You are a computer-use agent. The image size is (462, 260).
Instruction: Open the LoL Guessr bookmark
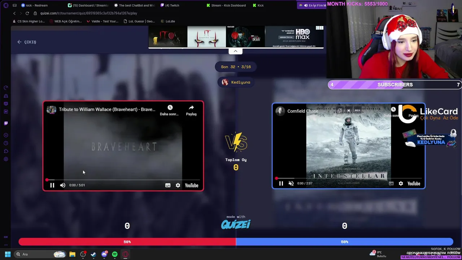click(x=139, y=21)
